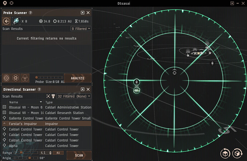The height and width of the screenshot is (161, 247).
Task: Toggle the AU range unit button
Action: [58, 153]
